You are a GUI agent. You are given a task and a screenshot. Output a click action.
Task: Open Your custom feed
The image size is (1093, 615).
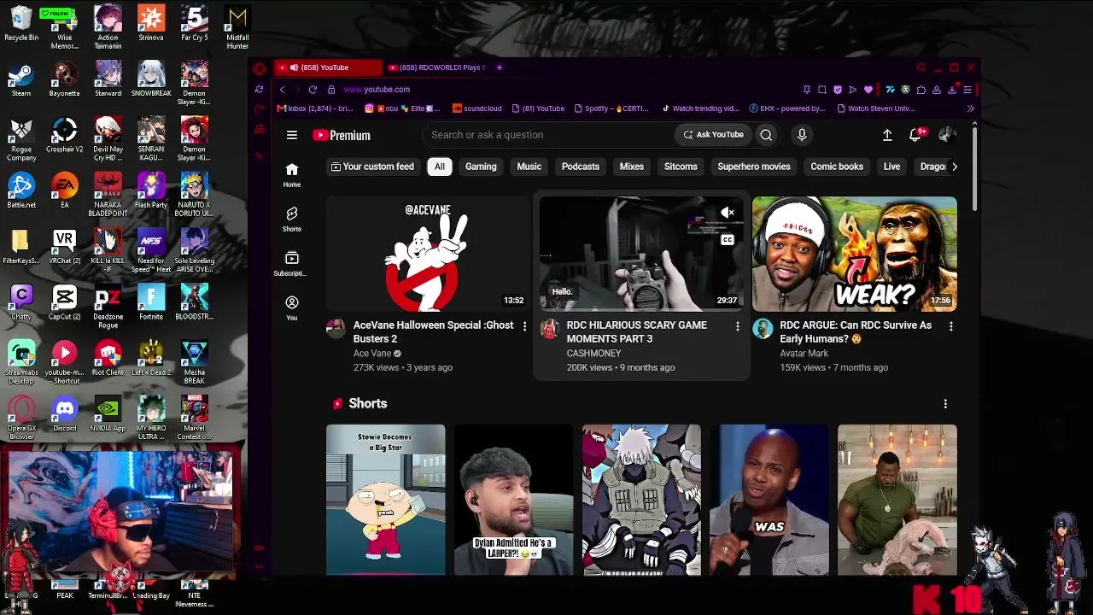(372, 167)
